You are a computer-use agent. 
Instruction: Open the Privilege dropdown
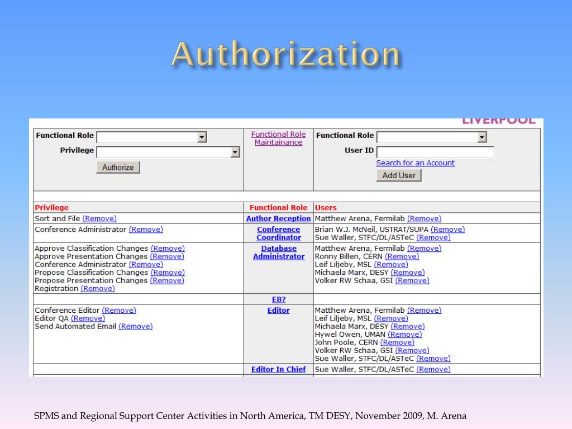pyautogui.click(x=168, y=152)
